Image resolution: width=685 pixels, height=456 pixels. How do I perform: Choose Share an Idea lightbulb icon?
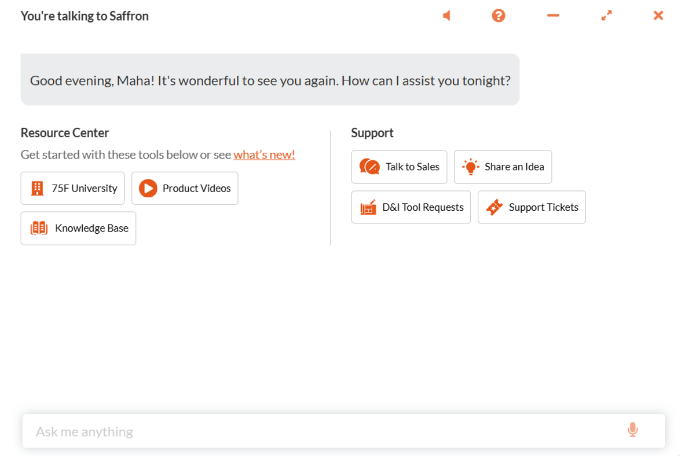click(x=470, y=167)
